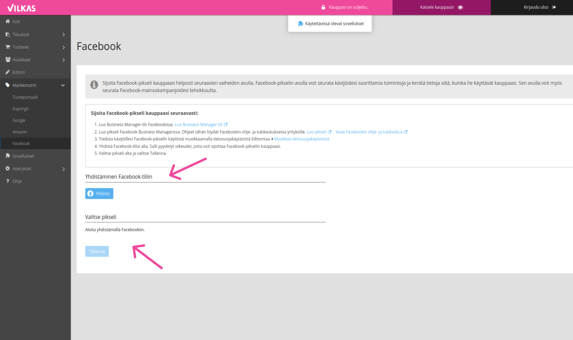Open Google under Markkinointi
573x340 pixels.
tap(19, 120)
